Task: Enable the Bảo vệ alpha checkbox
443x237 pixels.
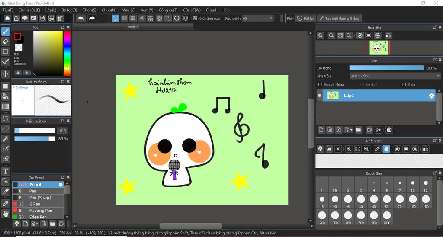Action: tap(320, 85)
